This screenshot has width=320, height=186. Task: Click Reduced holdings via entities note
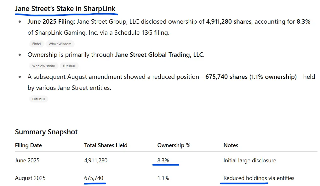(259, 178)
